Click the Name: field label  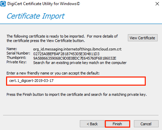(12, 49)
